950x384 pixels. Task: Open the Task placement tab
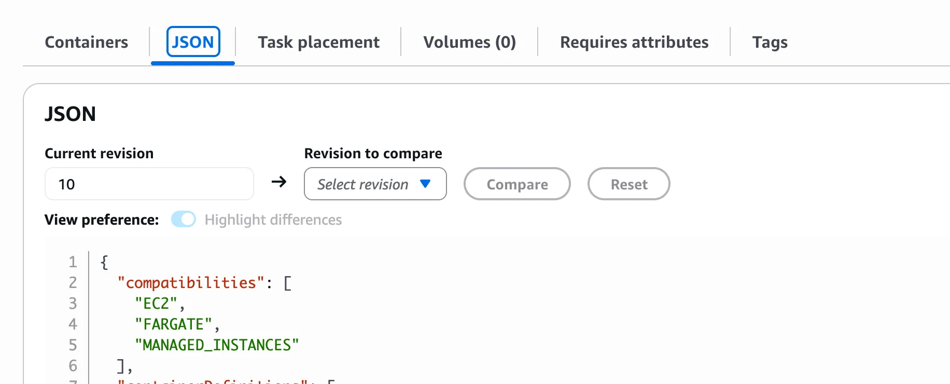point(318,42)
